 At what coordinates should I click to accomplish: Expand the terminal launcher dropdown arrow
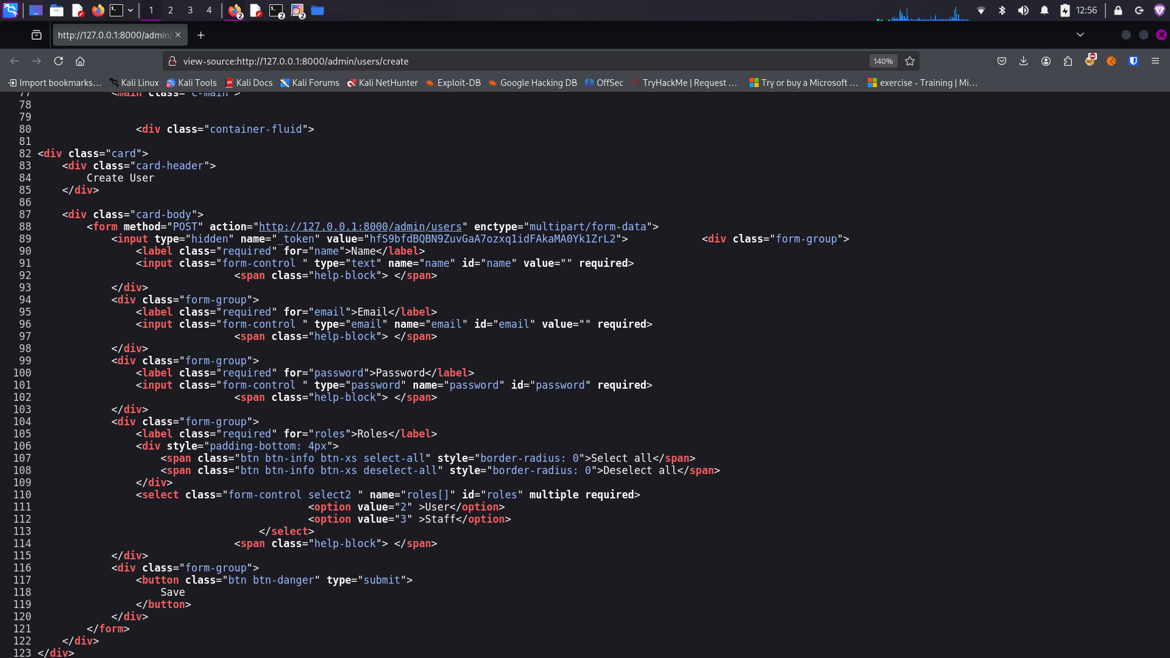tap(130, 10)
